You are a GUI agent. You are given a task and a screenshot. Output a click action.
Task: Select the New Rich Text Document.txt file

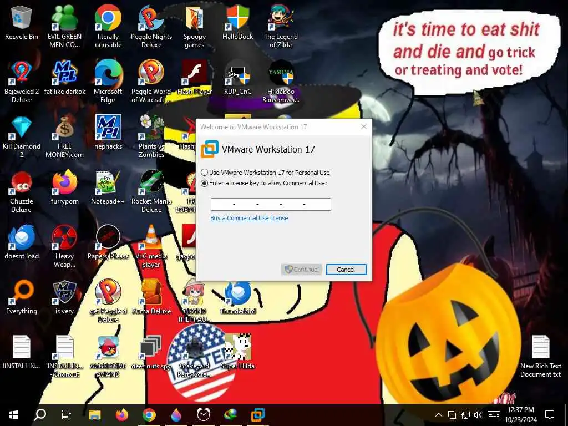click(x=540, y=357)
